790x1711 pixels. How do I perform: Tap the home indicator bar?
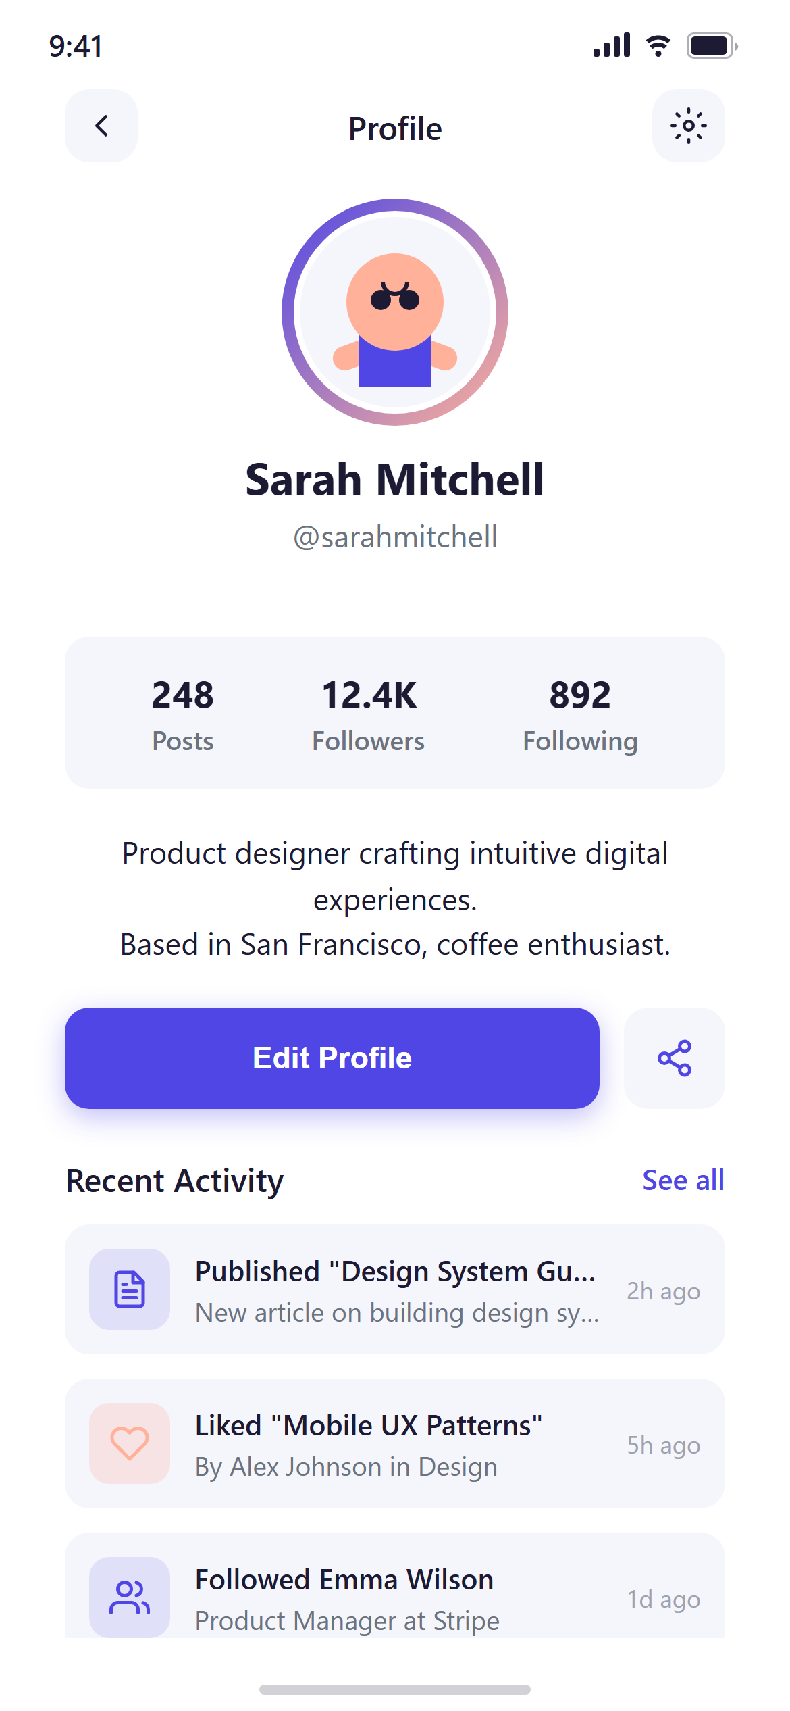coord(395,1689)
